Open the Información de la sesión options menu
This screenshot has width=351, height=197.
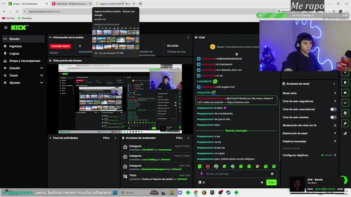(x=188, y=37)
